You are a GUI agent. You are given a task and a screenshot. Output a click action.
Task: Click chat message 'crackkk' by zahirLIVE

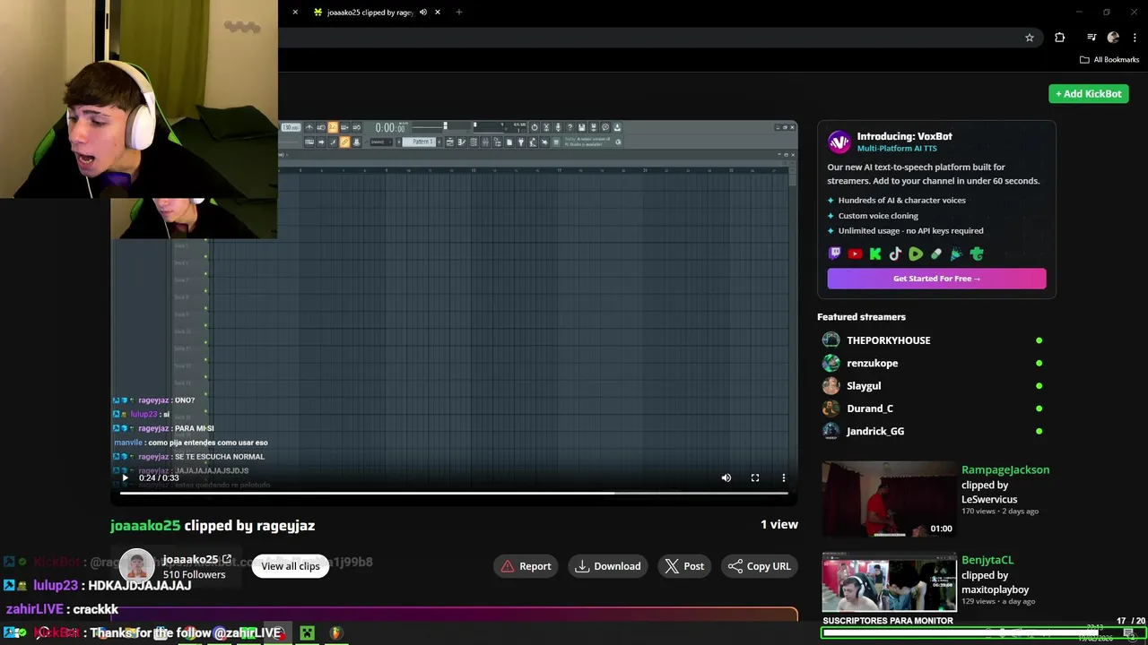coord(96,609)
